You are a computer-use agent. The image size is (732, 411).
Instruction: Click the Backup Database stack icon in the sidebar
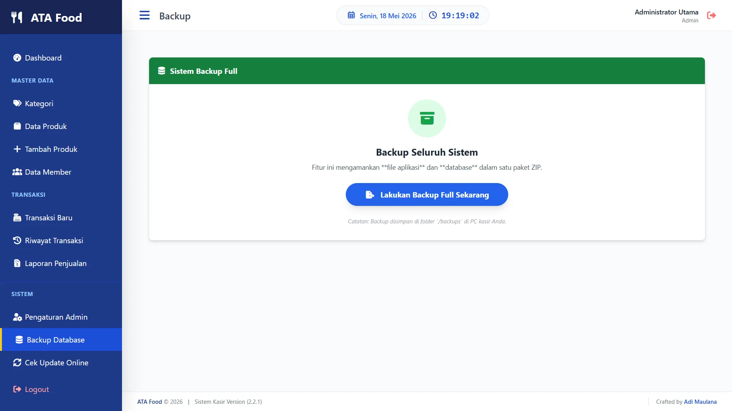click(19, 340)
